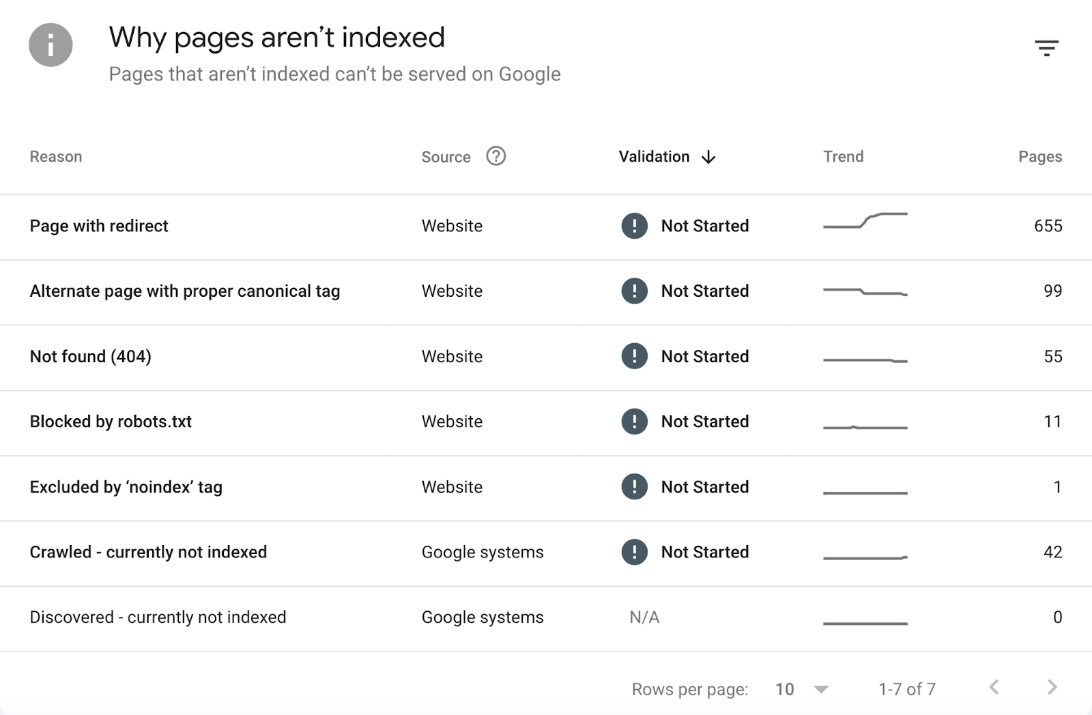This screenshot has height=715, width=1092.
Task: Sort by Validation column header
Action: (x=654, y=157)
